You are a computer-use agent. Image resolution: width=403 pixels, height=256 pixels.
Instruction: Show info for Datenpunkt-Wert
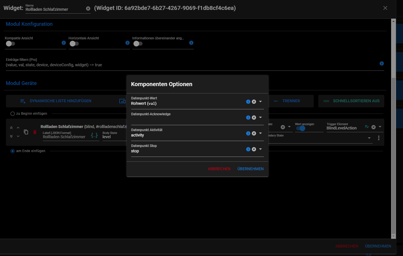(248, 102)
